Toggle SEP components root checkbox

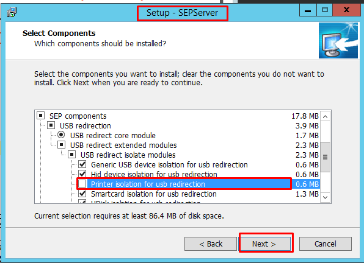(x=41, y=115)
